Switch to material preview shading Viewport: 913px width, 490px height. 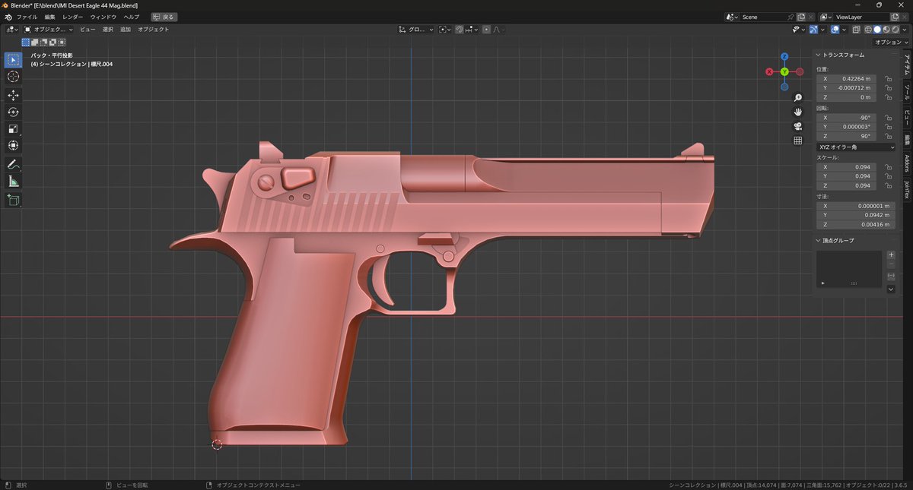[x=886, y=30]
